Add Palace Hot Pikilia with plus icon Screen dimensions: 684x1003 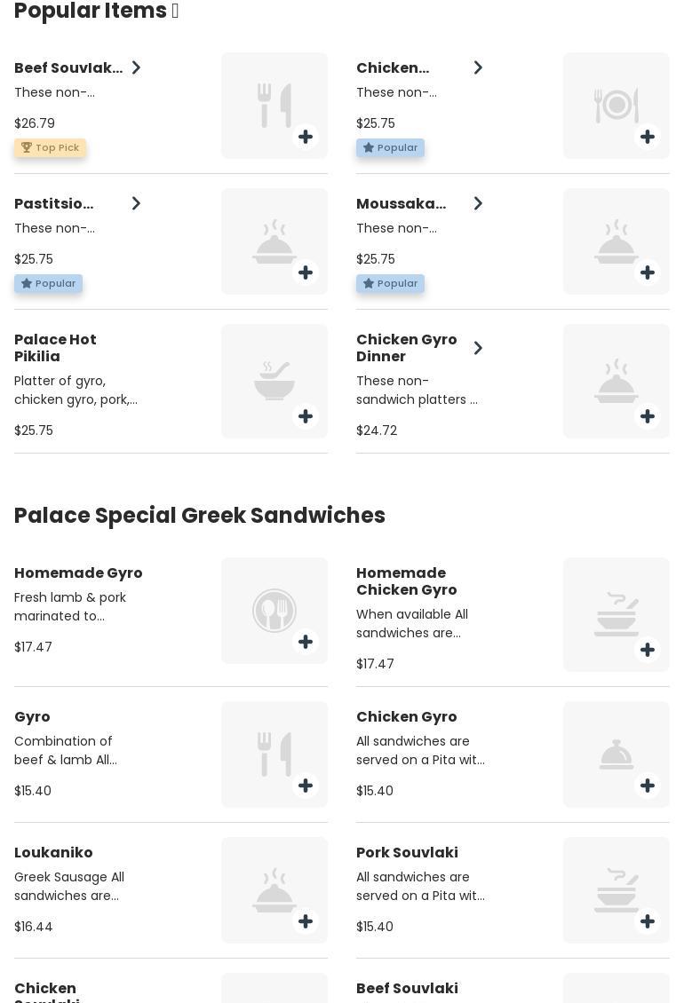tap(306, 416)
